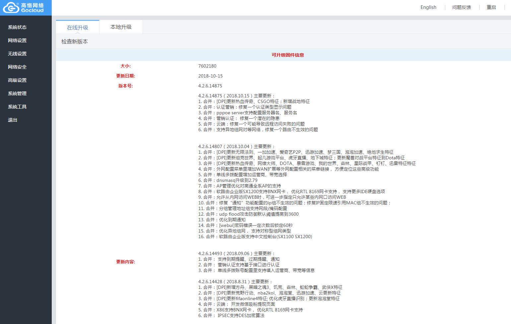Click the firmware size value 7602180
Image resolution: width=511 pixels, height=324 pixels.
[207, 66]
